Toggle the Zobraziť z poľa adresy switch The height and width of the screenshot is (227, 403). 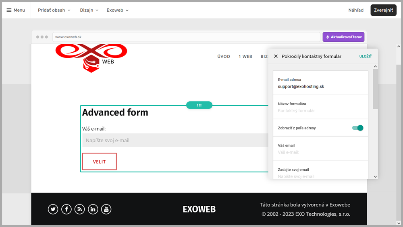[357, 128]
